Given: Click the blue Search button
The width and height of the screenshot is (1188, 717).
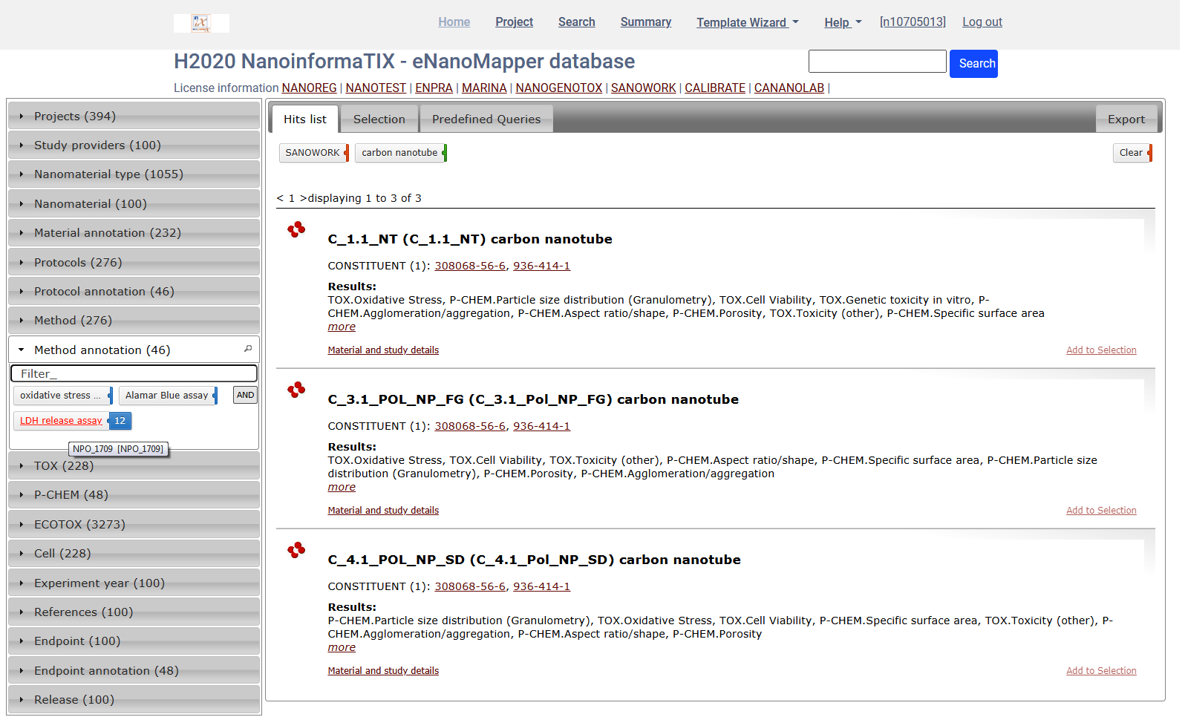Looking at the screenshot, I should (973, 64).
